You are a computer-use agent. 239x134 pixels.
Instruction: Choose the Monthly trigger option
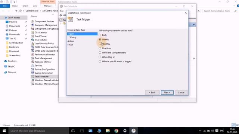100,44
